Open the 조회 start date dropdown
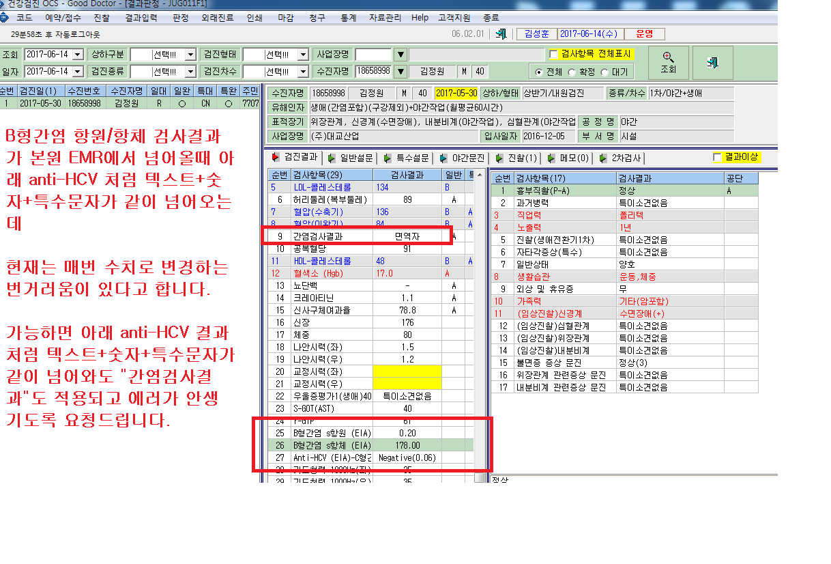The image size is (831, 564). pos(77,55)
